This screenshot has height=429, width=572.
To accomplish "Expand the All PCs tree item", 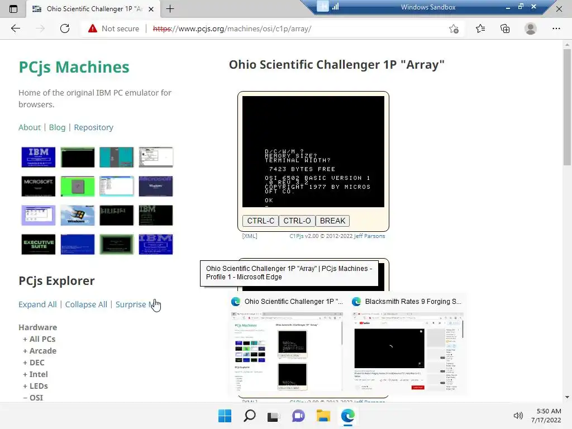I will click(x=39, y=339).
